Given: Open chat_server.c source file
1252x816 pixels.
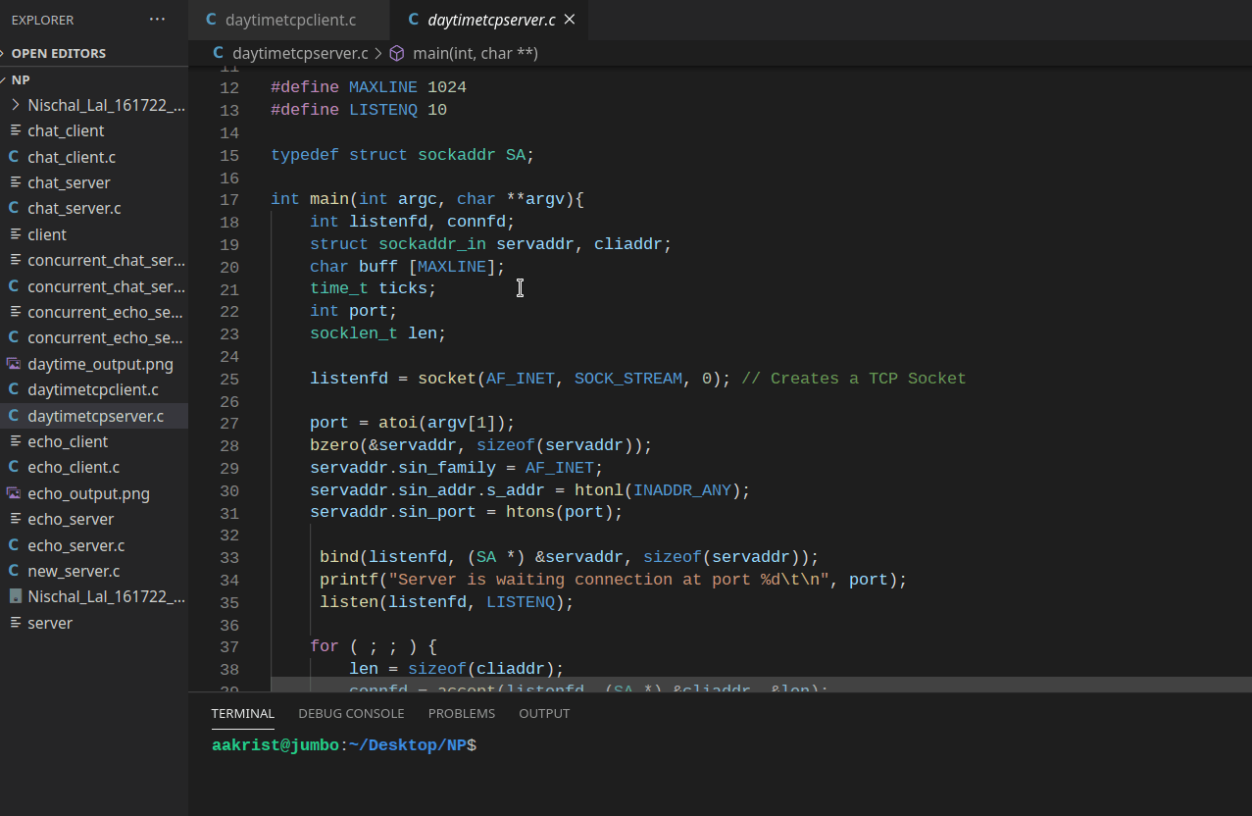Looking at the screenshot, I should pyautogui.click(x=75, y=208).
